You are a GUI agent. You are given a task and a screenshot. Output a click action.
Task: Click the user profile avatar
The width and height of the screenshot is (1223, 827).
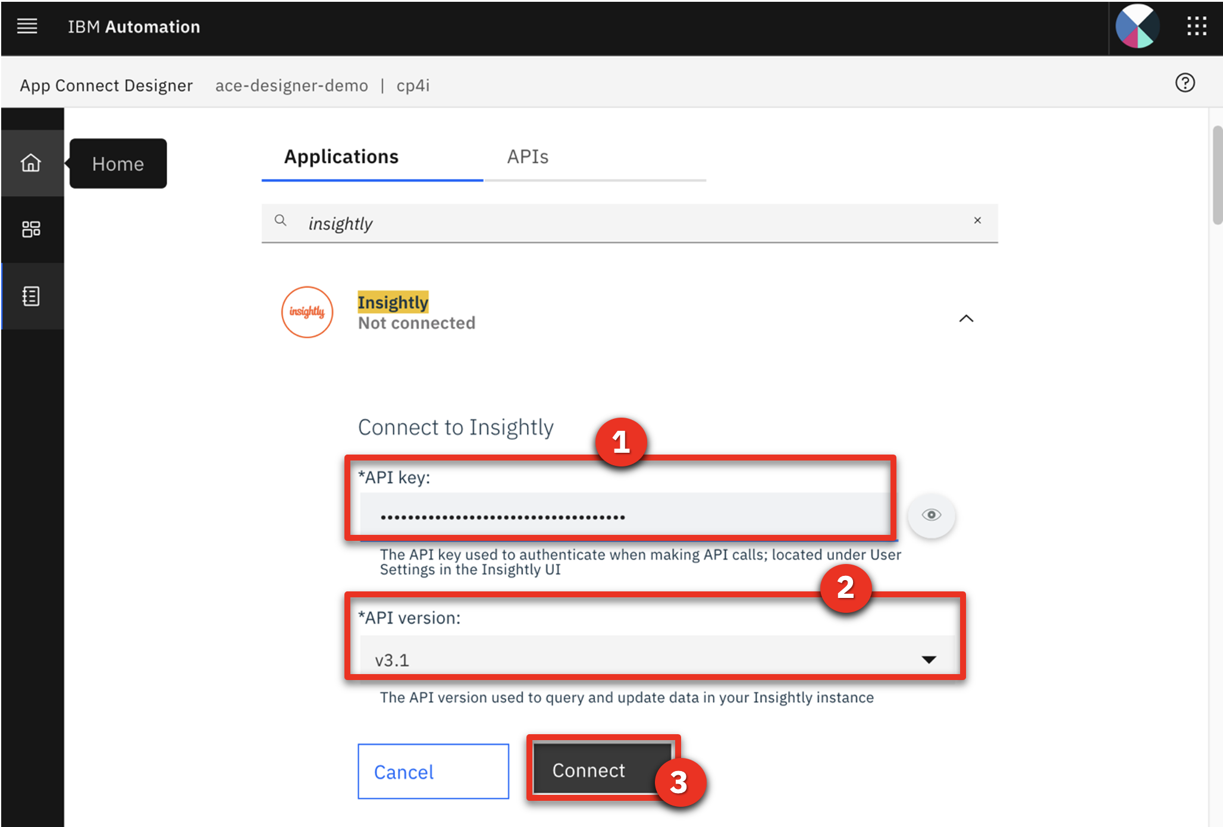(x=1137, y=26)
